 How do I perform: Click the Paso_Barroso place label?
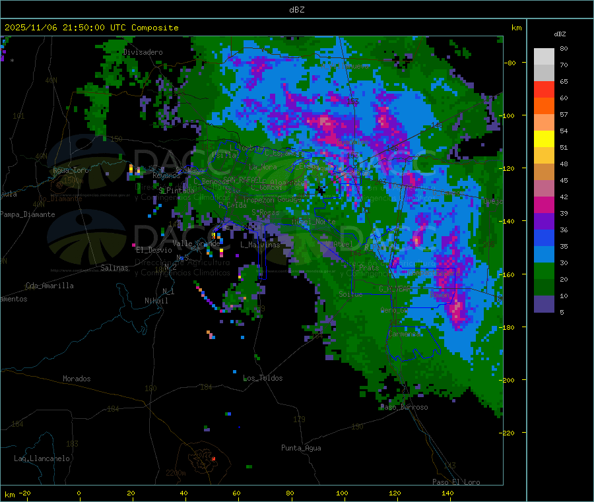tap(404, 408)
